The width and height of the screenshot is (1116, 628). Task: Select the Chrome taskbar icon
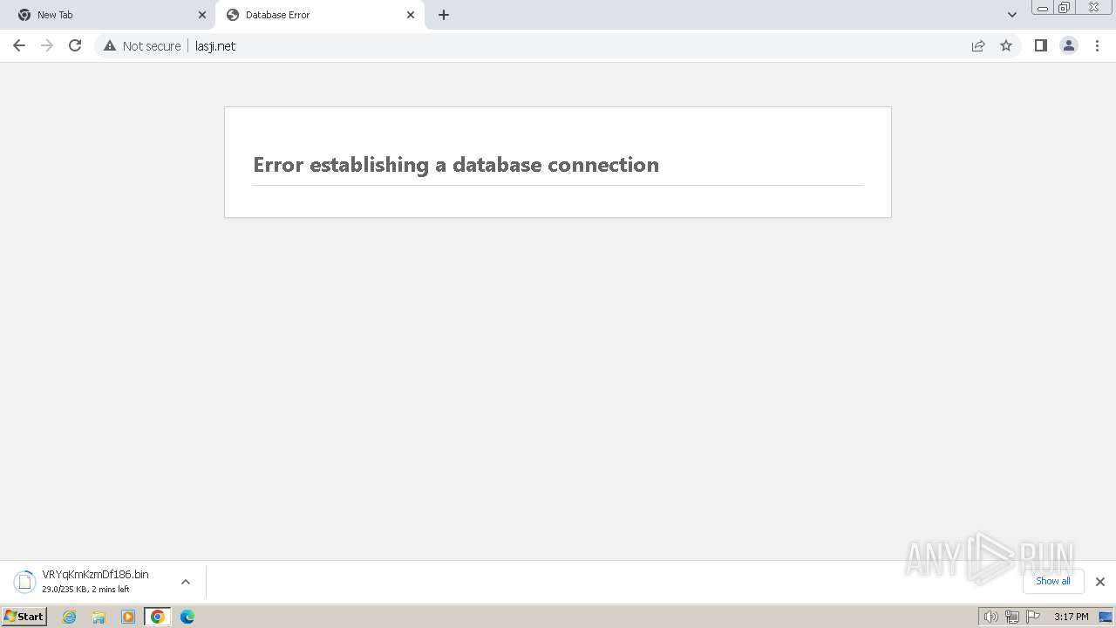click(158, 617)
